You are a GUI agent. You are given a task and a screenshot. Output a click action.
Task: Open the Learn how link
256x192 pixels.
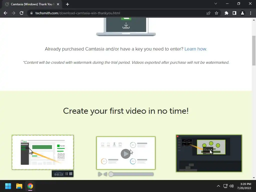click(x=195, y=49)
